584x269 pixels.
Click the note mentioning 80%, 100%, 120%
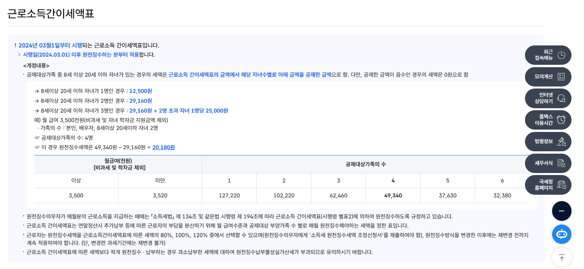(x=277, y=239)
